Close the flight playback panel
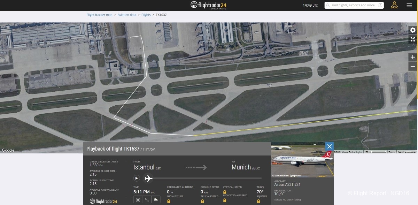 click(329, 146)
